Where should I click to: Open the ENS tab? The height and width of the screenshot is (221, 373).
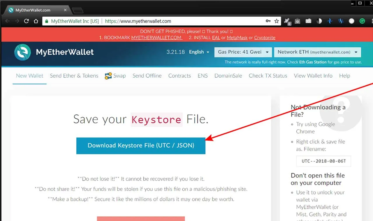[x=203, y=76]
